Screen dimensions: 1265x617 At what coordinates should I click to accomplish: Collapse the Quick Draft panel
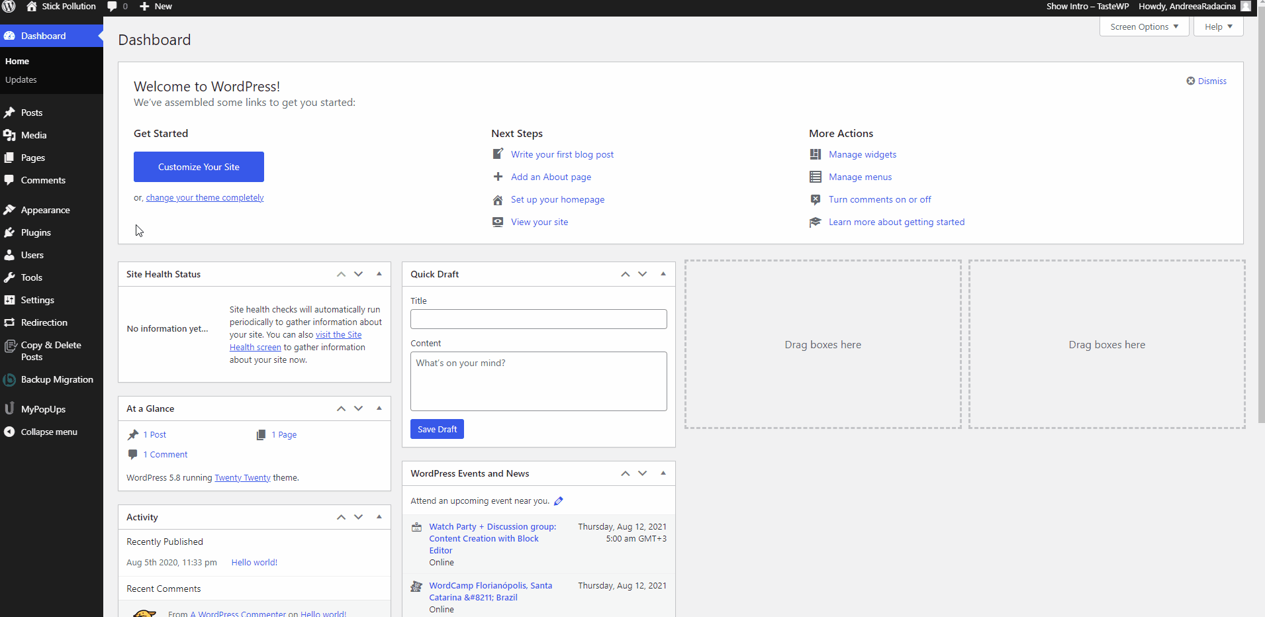coord(663,273)
